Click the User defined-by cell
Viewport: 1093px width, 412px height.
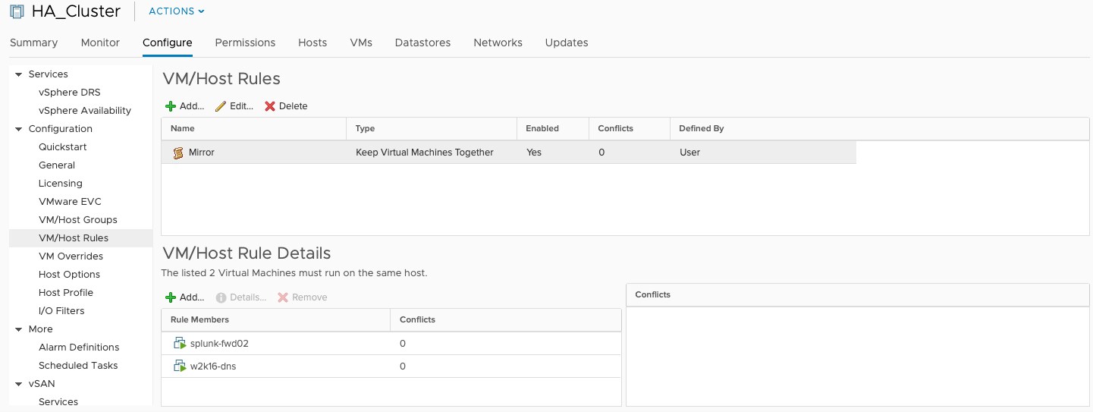689,153
